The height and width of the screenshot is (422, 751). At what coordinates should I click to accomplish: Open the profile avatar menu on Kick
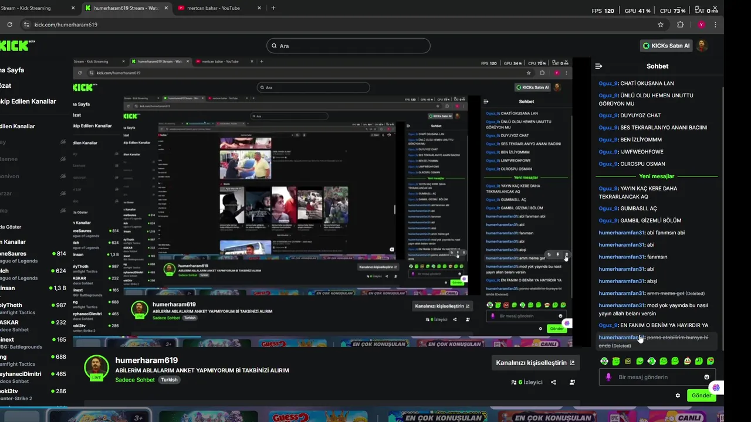click(702, 46)
